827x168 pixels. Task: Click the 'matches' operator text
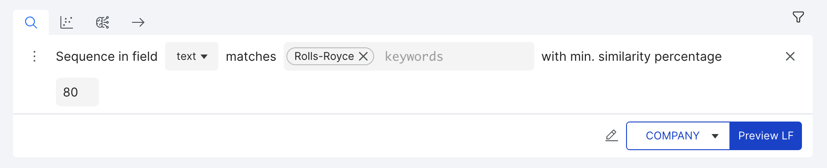251,56
